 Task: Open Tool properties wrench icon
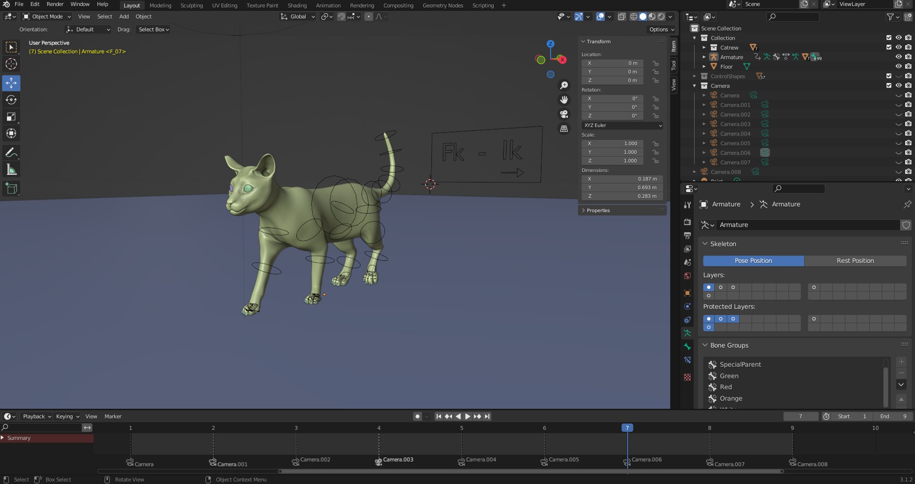[x=687, y=205]
